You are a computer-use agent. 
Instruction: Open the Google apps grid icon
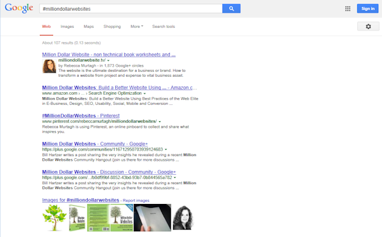pyautogui.click(x=348, y=9)
